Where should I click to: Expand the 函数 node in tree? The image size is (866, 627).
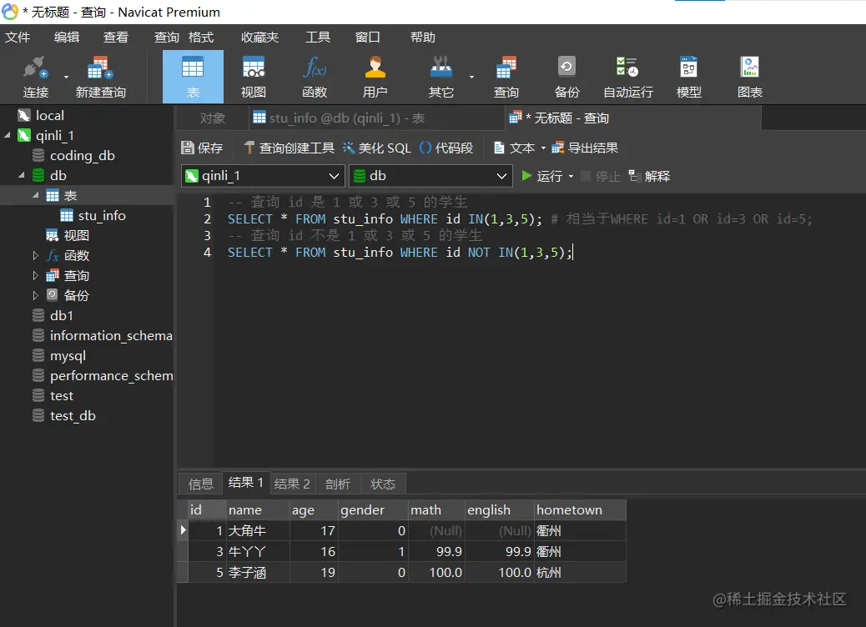pyautogui.click(x=36, y=255)
